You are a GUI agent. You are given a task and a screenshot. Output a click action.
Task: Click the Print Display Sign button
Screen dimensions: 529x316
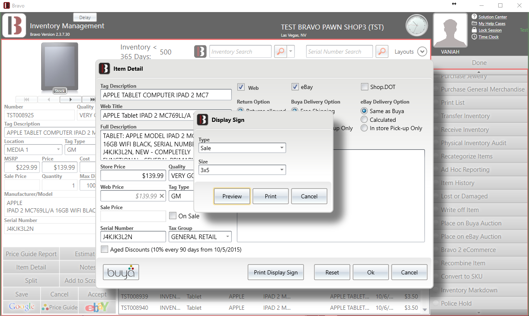click(276, 272)
